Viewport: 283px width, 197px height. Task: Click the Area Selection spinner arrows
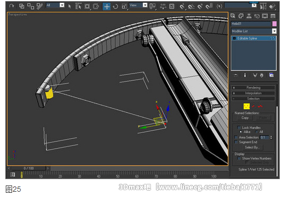271,137
